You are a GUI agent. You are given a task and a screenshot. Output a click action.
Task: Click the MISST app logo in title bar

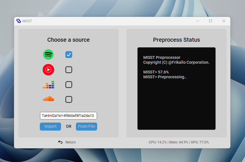(x=19, y=21)
